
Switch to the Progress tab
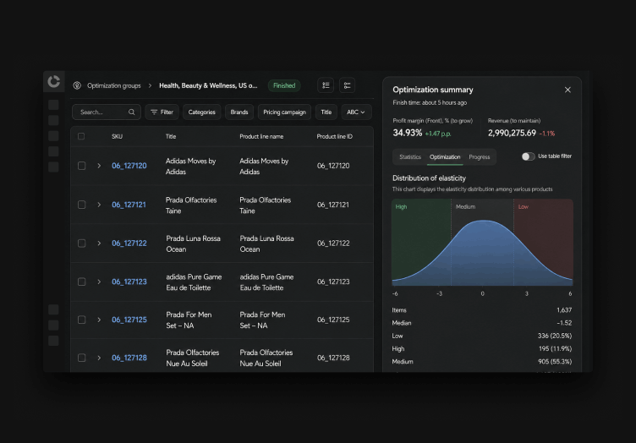[x=480, y=157]
